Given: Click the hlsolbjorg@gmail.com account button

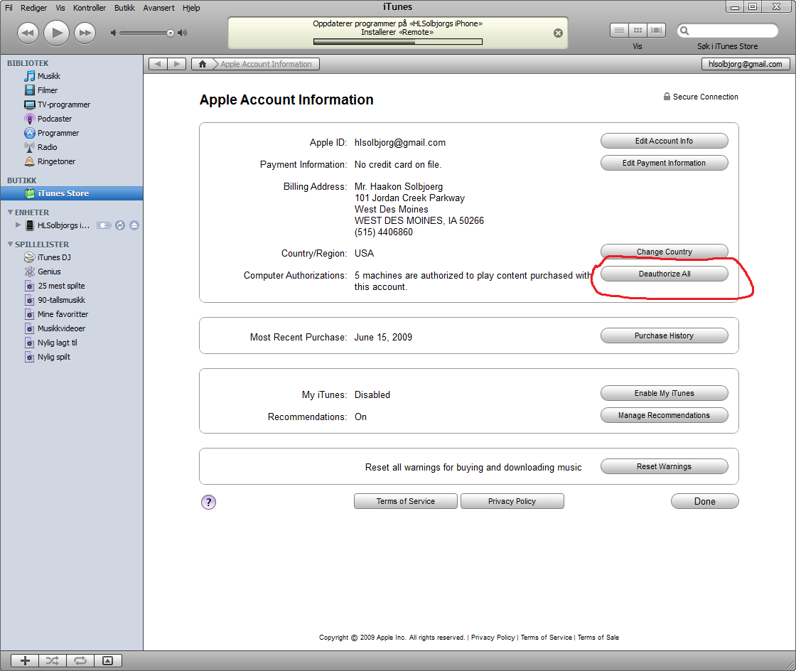Looking at the screenshot, I should 746,64.
